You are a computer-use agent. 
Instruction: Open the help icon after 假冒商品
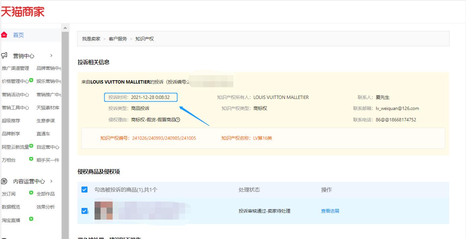point(178,119)
